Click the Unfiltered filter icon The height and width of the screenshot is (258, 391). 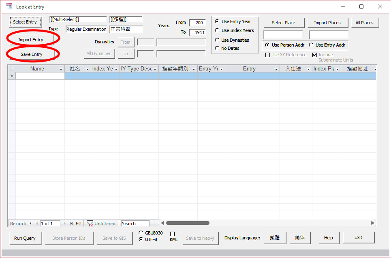(x=90, y=224)
